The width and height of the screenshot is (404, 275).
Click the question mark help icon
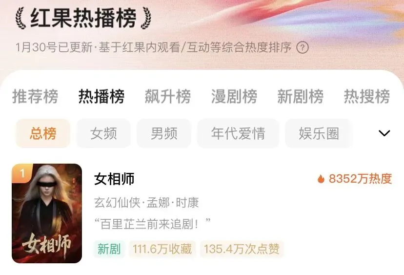(x=302, y=47)
